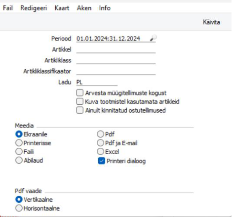Screen dimensions: 232x217
Task: Select Pdf ja E-mail option
Action: (100, 143)
